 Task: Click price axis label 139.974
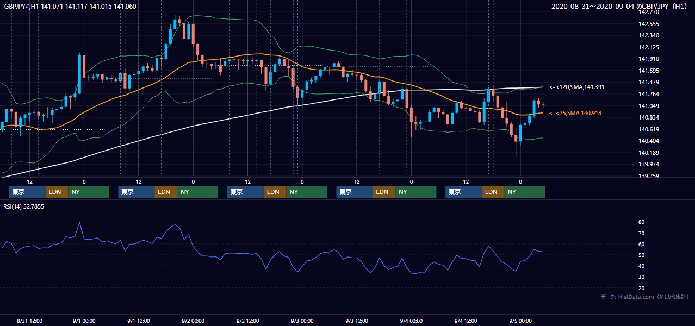pos(650,164)
